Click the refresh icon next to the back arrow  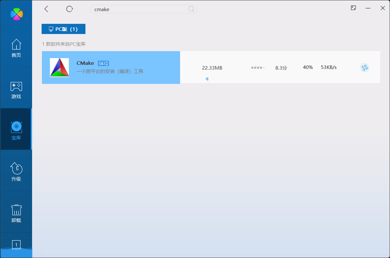tap(70, 9)
